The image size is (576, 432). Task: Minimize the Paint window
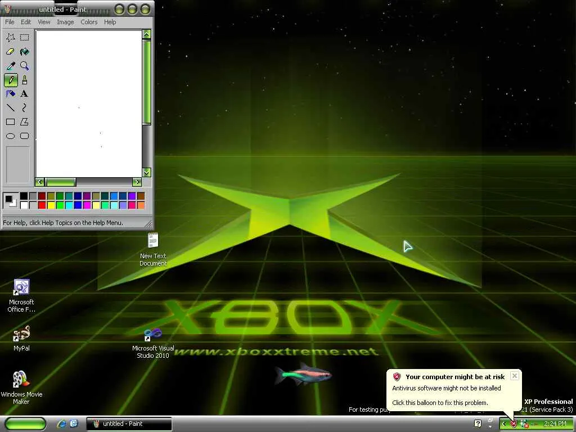coord(119,9)
